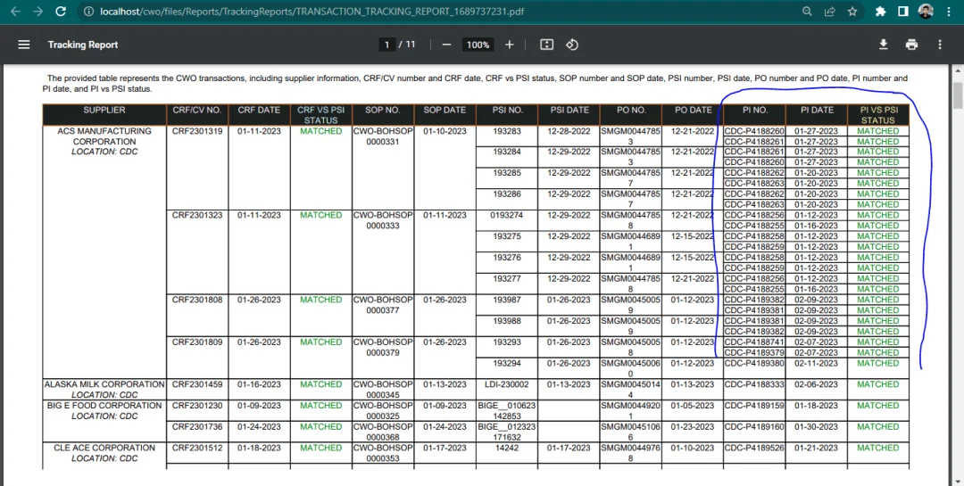Image resolution: width=964 pixels, height=486 pixels.
Task: Click ALASKA MILK CORPORATION supplier cell
Action: [104, 389]
